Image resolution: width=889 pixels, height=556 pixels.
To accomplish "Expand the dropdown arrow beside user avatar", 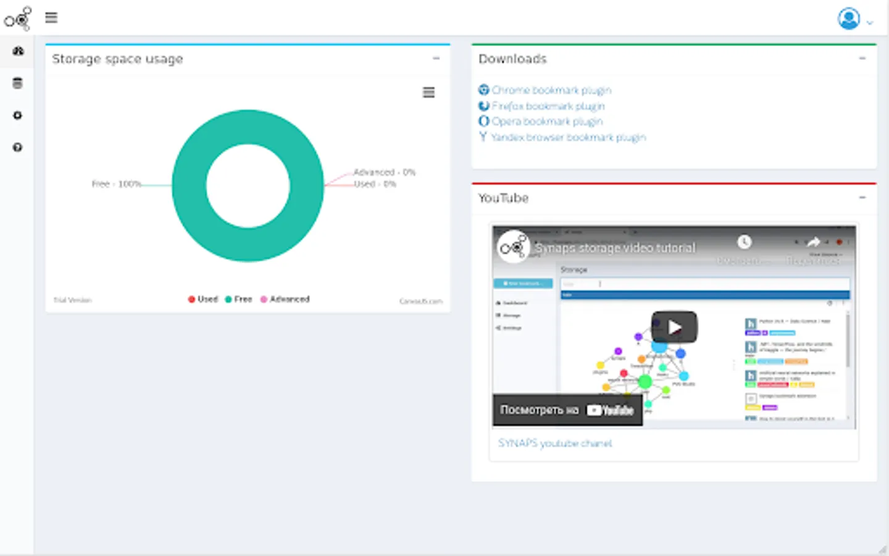I will [x=869, y=23].
